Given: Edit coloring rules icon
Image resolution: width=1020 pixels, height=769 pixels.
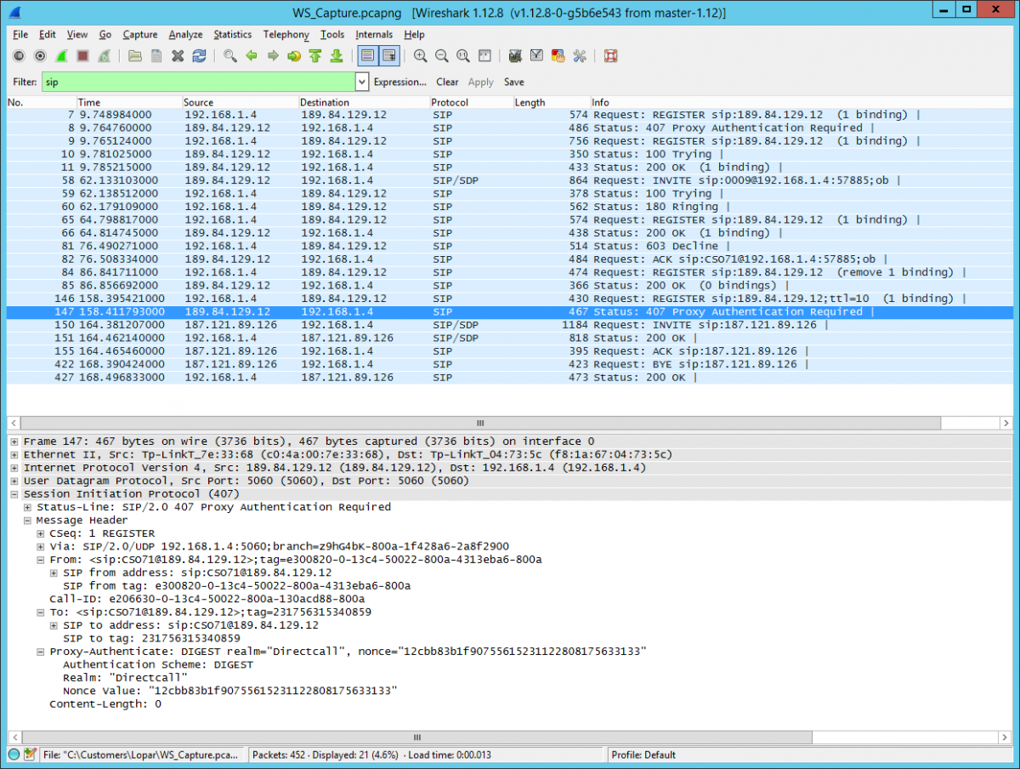Looking at the screenshot, I should pos(558,56).
